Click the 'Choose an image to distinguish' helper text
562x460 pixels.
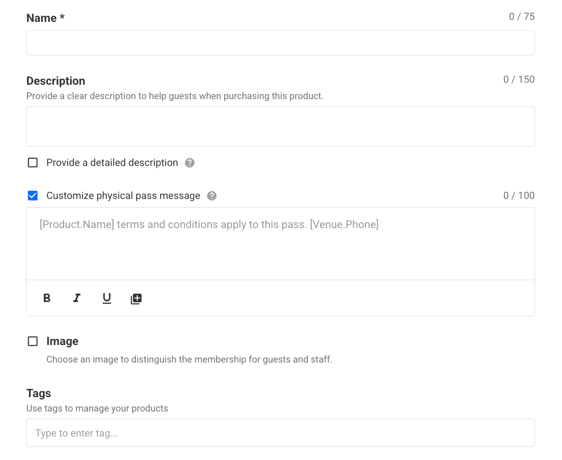point(189,359)
